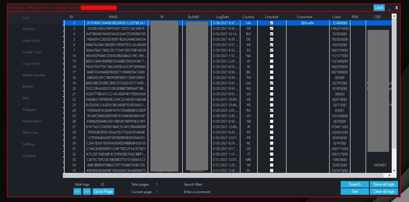Click the Clear all logs button
This screenshot has height=202, width=409.
tap(384, 191)
